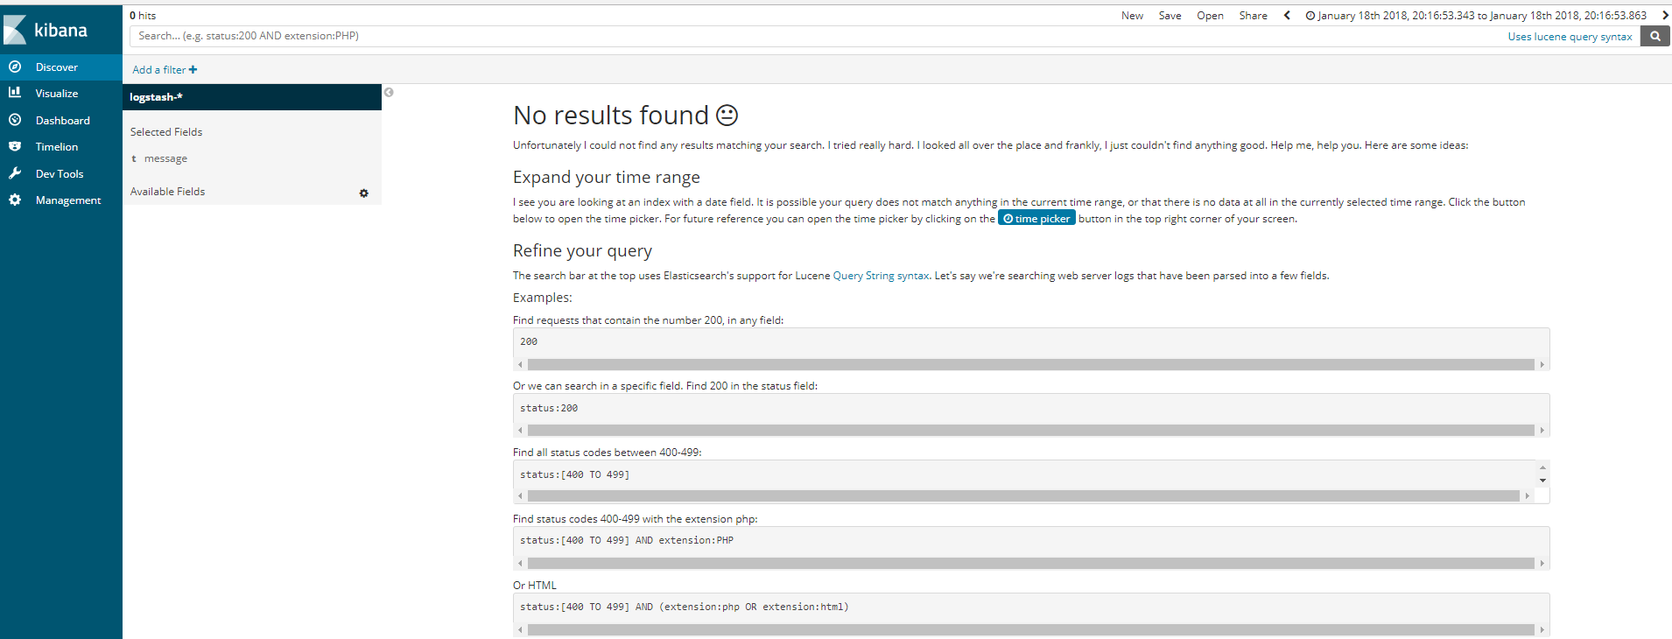Click Share in the top menu

1253,15
